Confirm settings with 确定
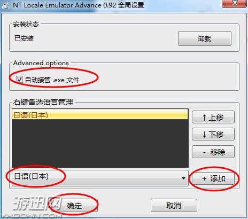Viewport: 248px width, 219px height. click(x=74, y=206)
